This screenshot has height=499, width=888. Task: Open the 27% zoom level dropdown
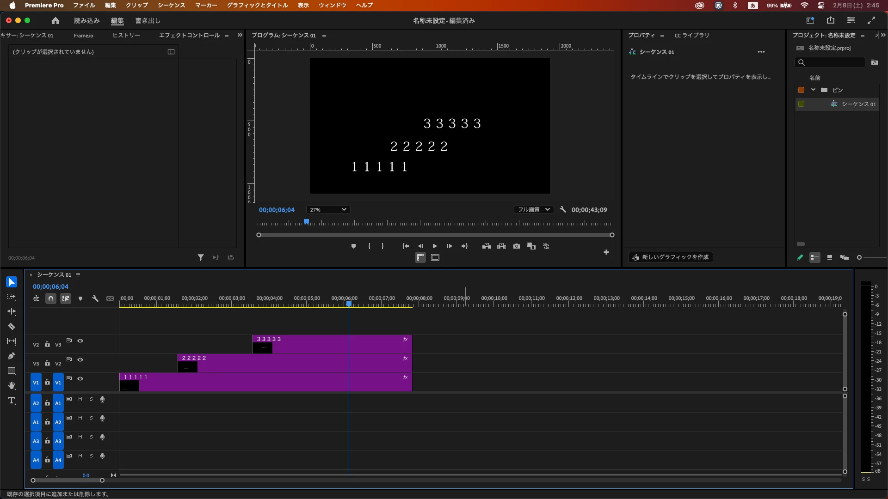coord(328,210)
